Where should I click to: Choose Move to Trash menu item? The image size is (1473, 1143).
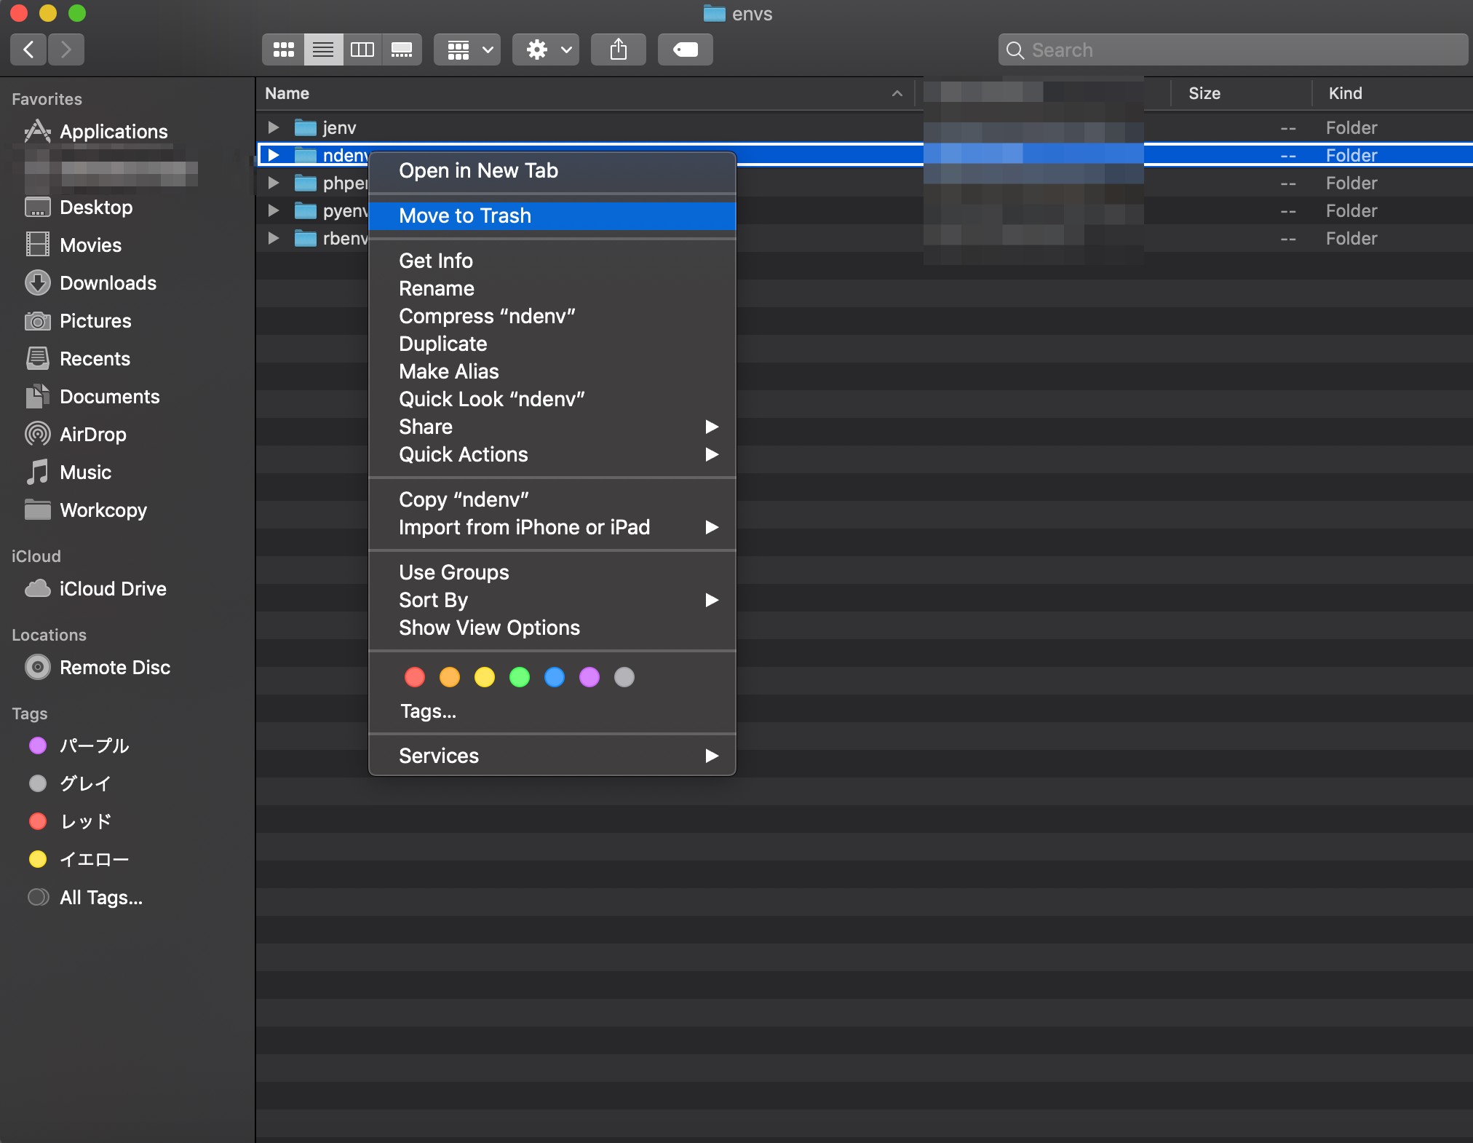[465, 215]
